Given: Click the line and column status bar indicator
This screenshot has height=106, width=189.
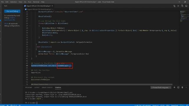Looking at the screenshot, I should 142,105.
